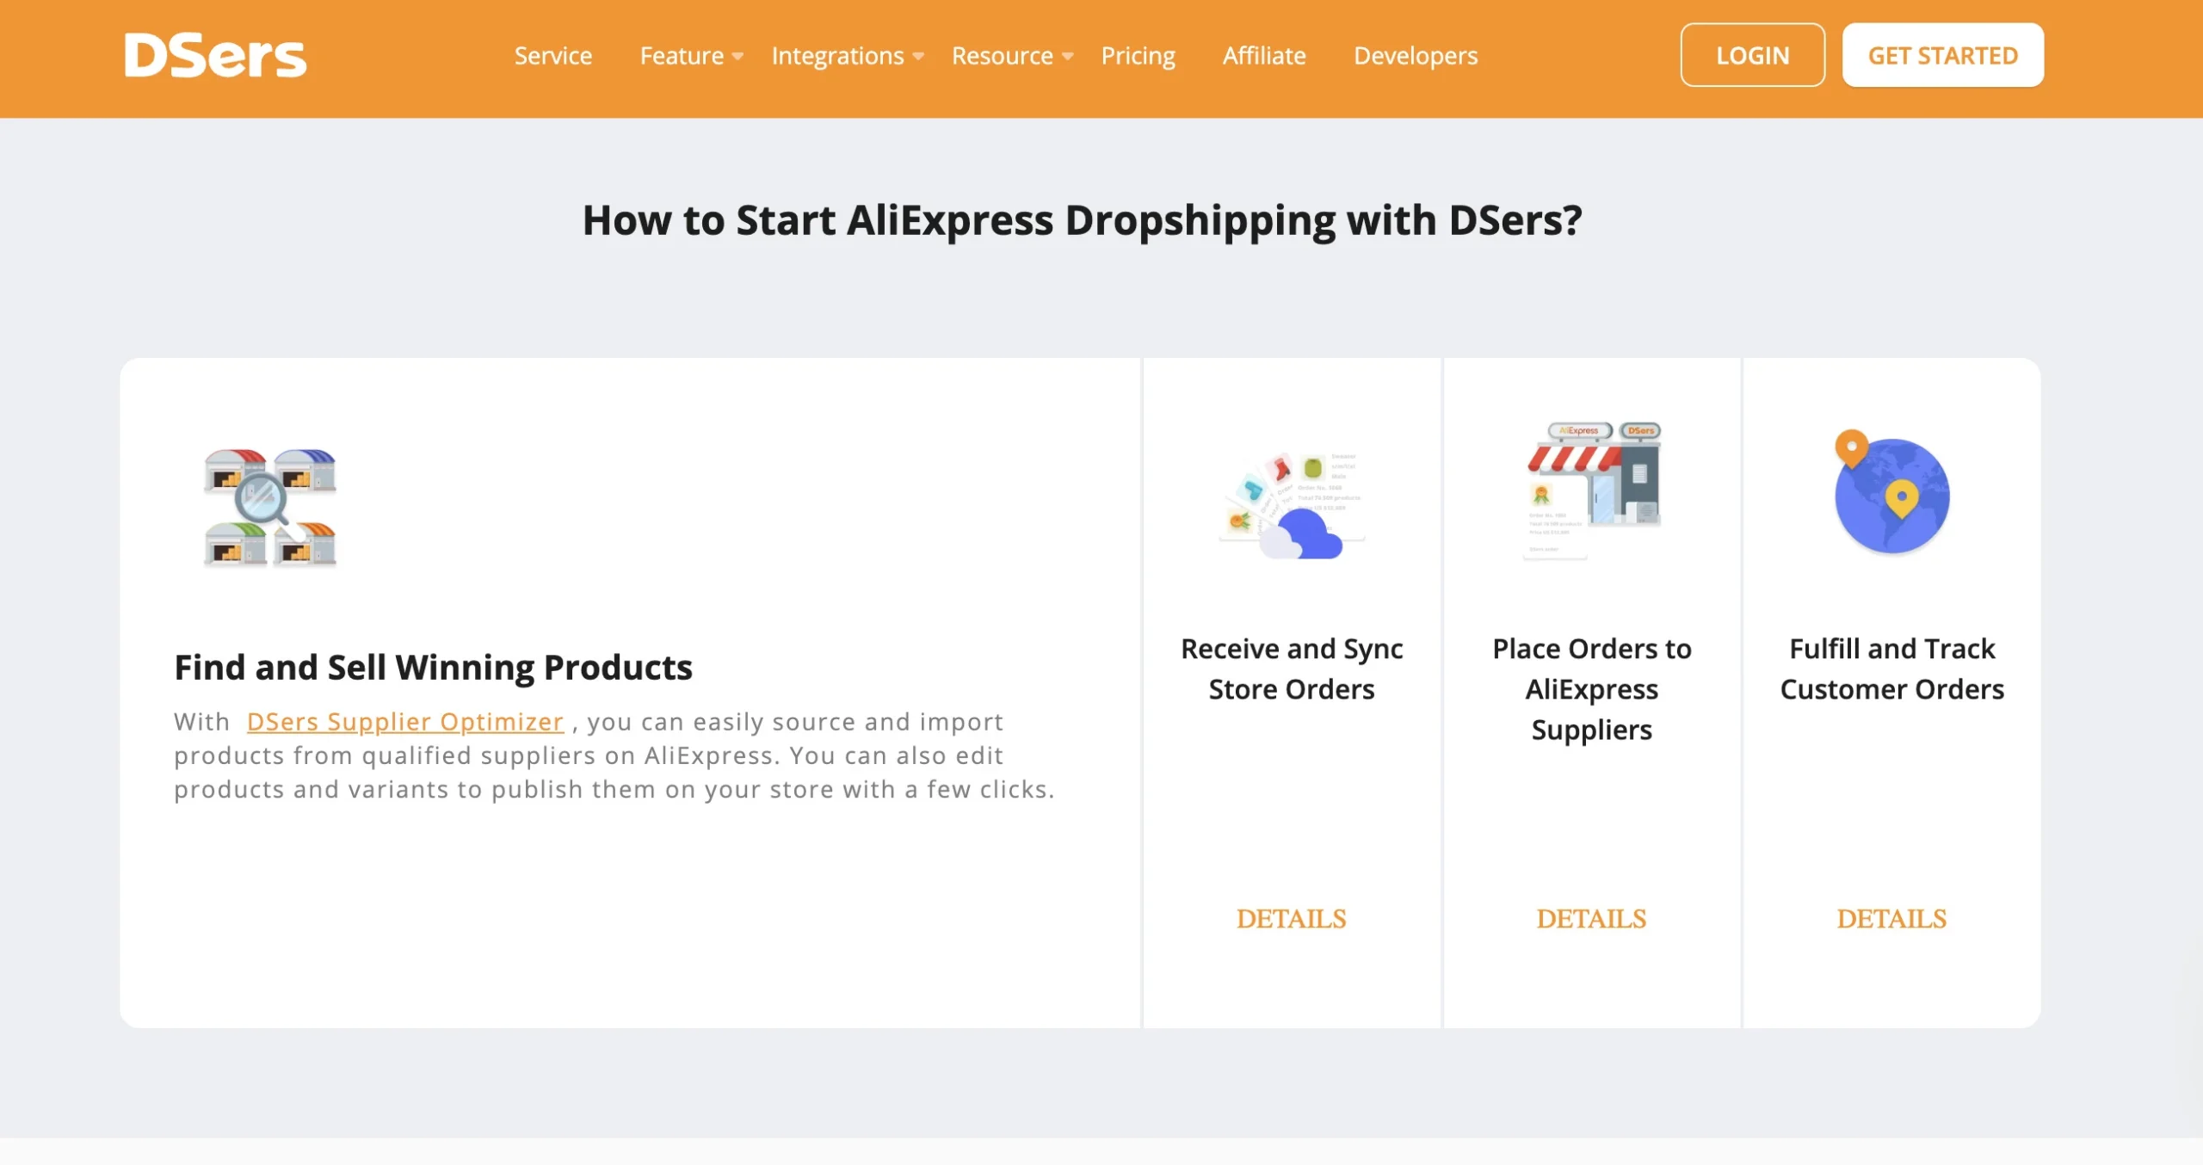Select the Find and Sell Winning Products heading
Viewport: 2203px width, 1165px height.
(433, 667)
